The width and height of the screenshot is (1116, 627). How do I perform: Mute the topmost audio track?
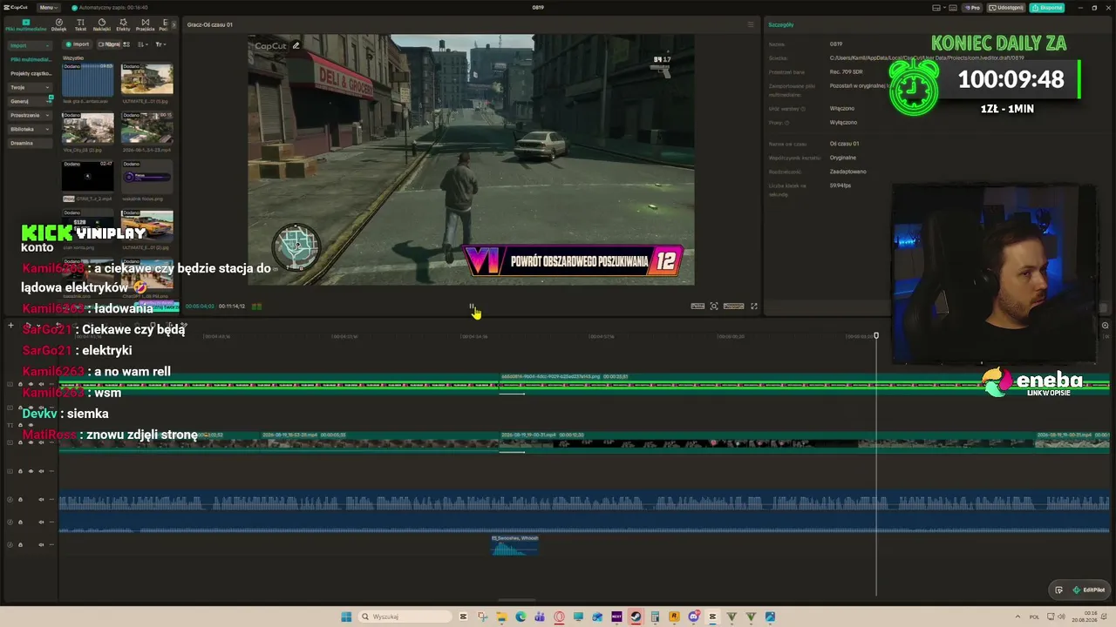[42, 500]
